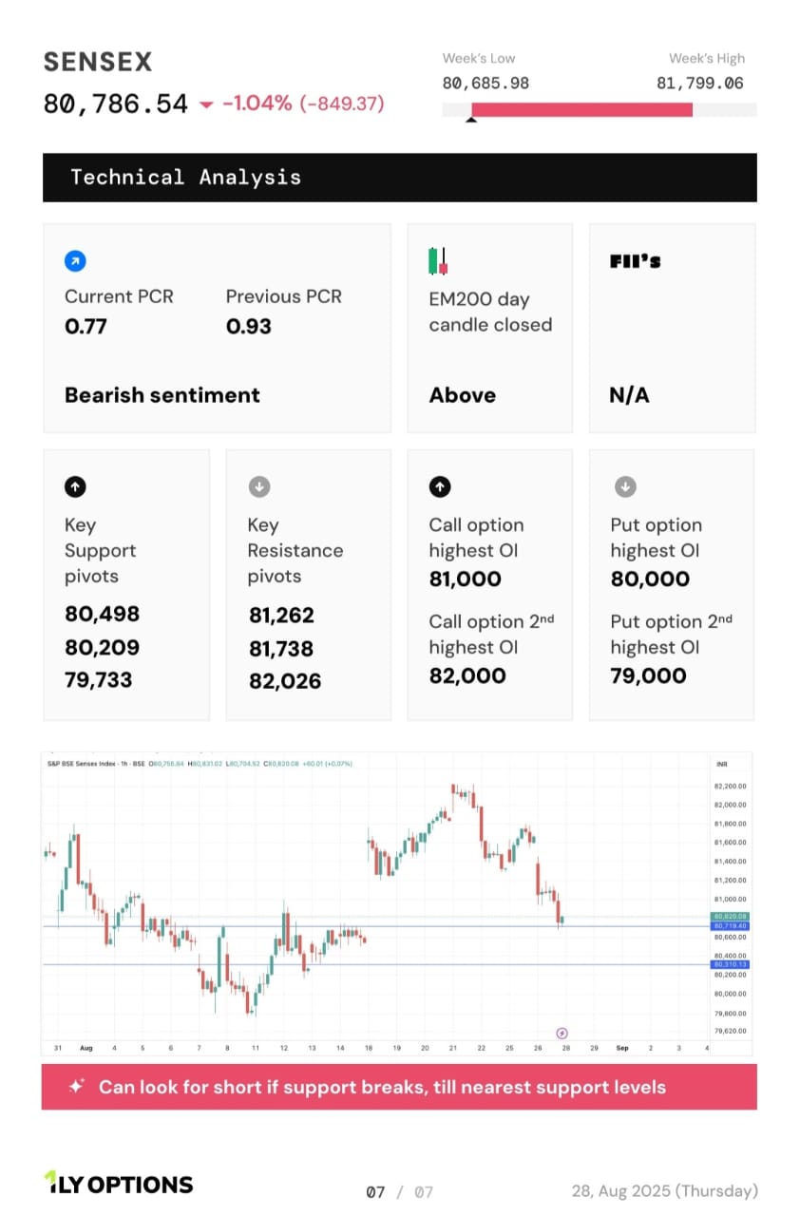Click the purple lightning icon on the chart
This screenshot has height=1216, width=800.
[562, 1033]
